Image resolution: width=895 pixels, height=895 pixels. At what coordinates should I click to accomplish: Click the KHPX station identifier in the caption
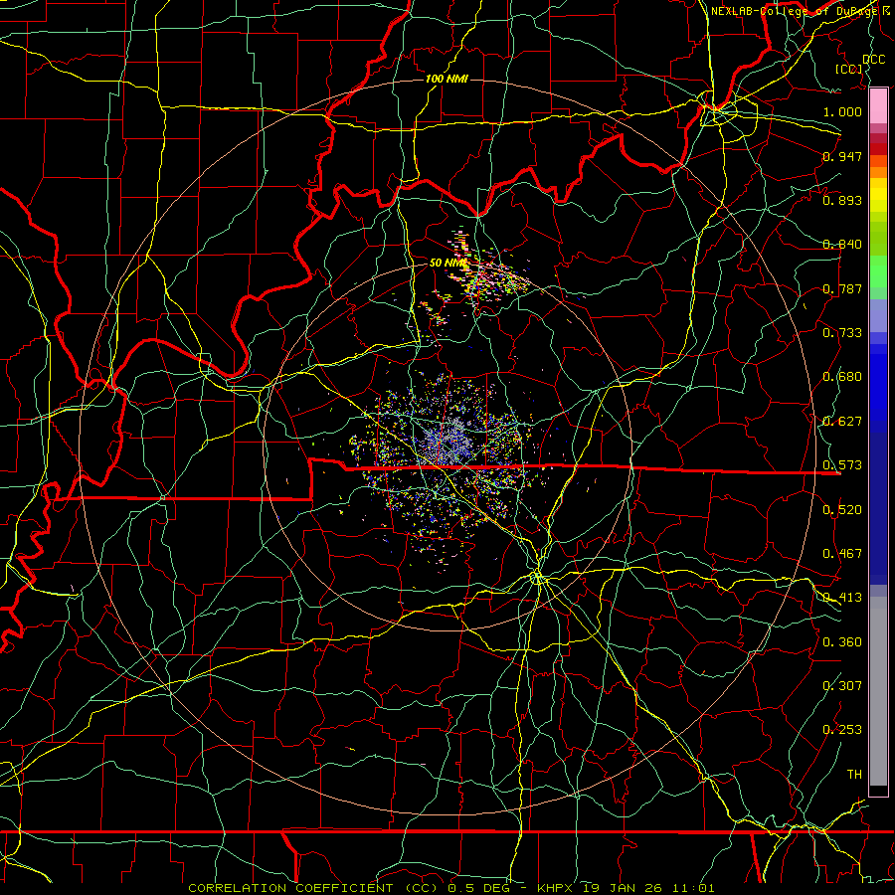tap(554, 888)
